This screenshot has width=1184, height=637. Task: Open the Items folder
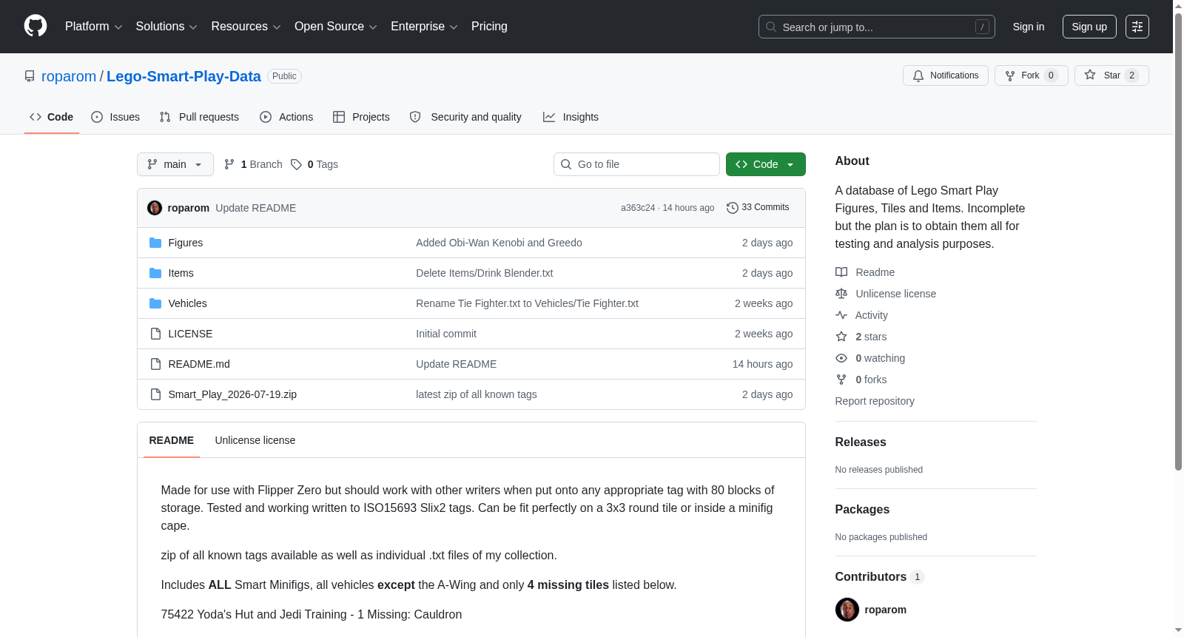[x=181, y=273]
